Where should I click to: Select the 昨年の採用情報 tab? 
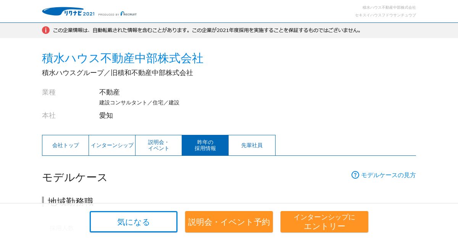coord(205,145)
